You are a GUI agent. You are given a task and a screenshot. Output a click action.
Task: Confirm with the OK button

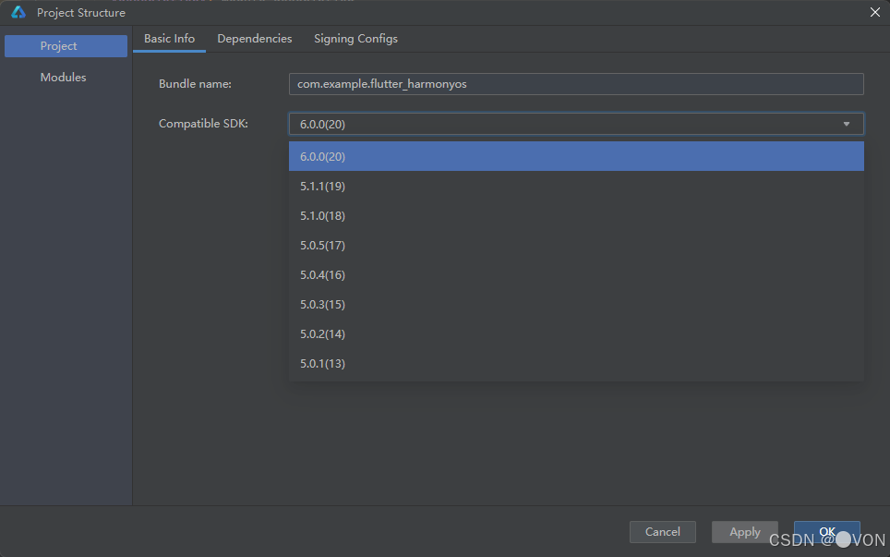coord(826,532)
